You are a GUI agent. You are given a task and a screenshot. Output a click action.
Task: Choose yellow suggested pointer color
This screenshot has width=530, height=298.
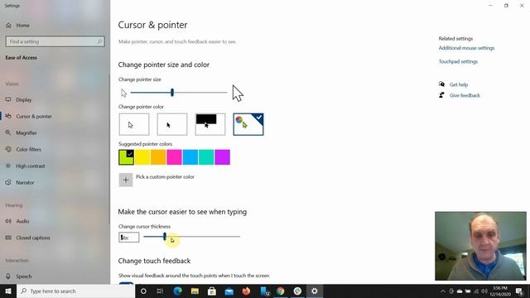pos(142,157)
